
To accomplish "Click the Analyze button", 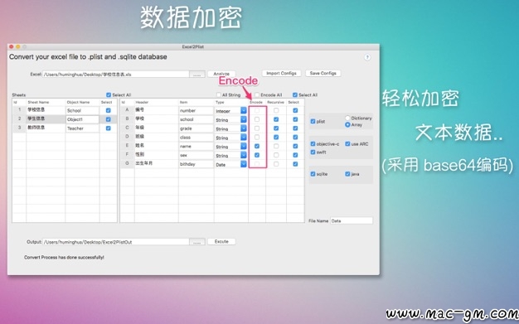I will pos(221,74).
